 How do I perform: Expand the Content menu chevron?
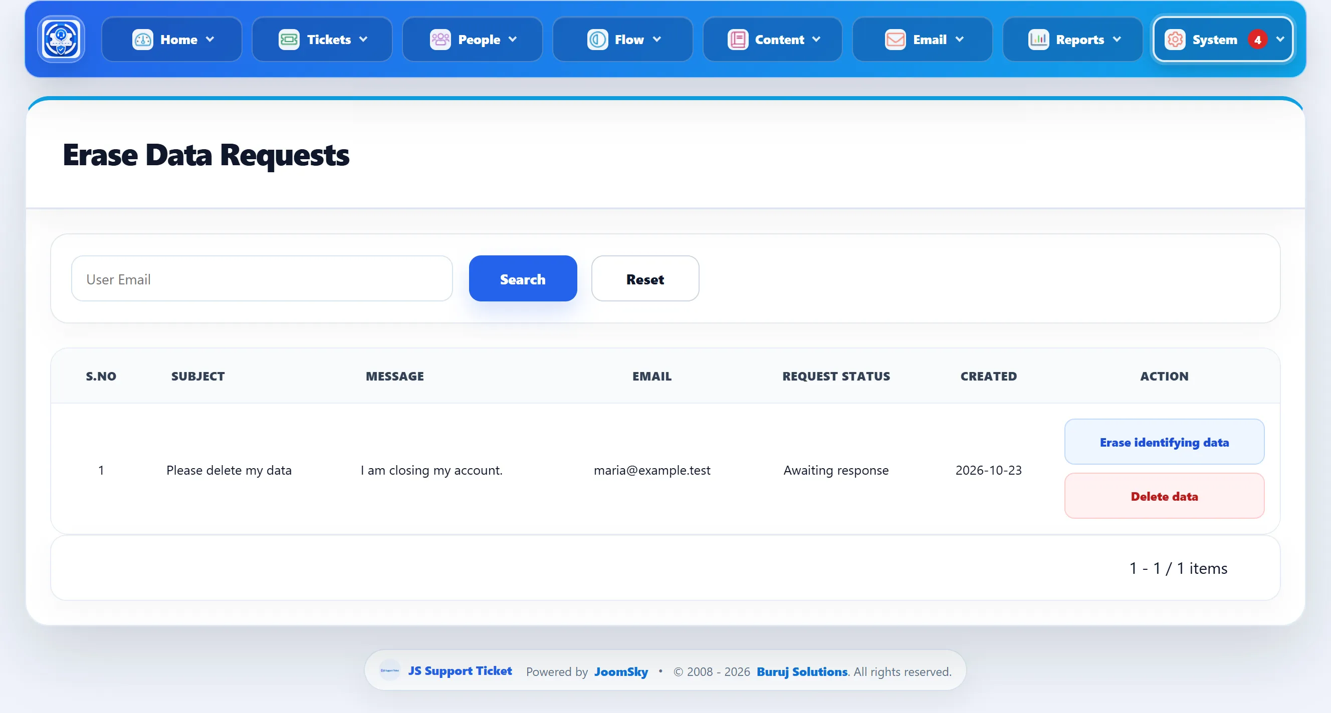pos(816,39)
